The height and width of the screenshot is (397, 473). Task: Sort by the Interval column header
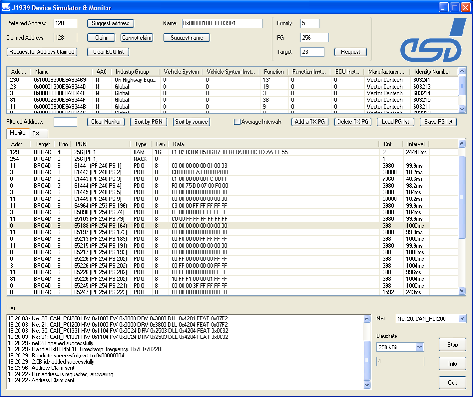[415, 144]
